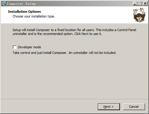Click the empty gray area below Developer mode description
The height and width of the screenshot is (114, 149).
74,77
